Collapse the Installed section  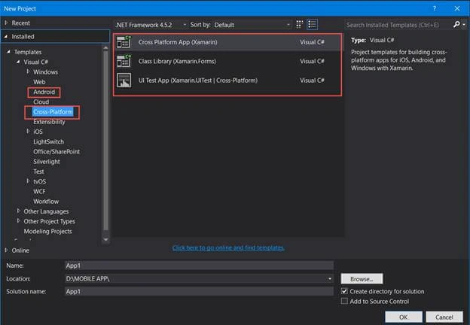(6, 37)
